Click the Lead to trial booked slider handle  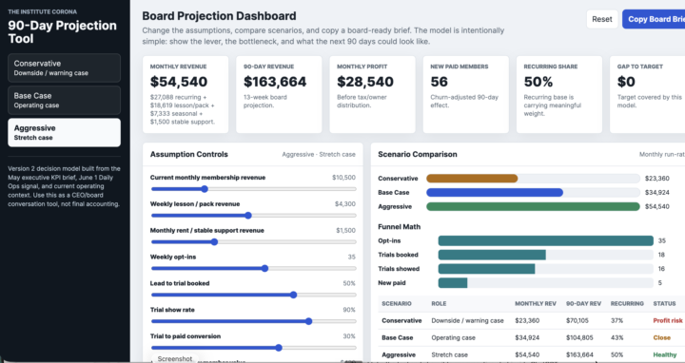pos(294,295)
